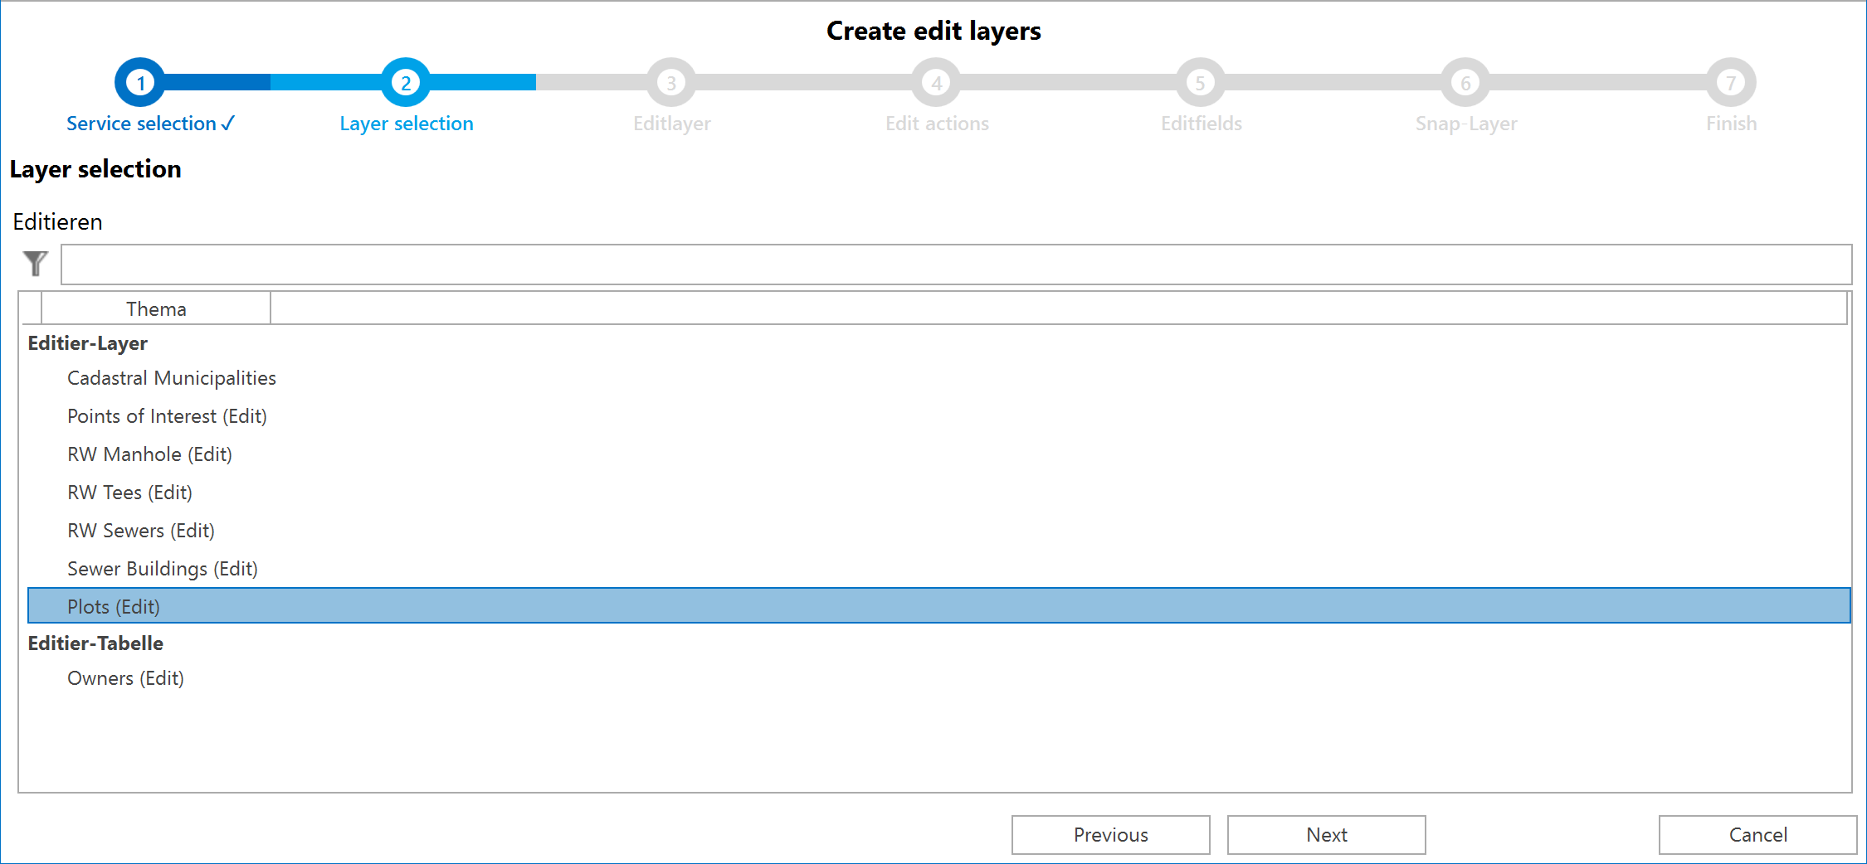Select the Points of Interest (Edit) layer

[167, 416]
